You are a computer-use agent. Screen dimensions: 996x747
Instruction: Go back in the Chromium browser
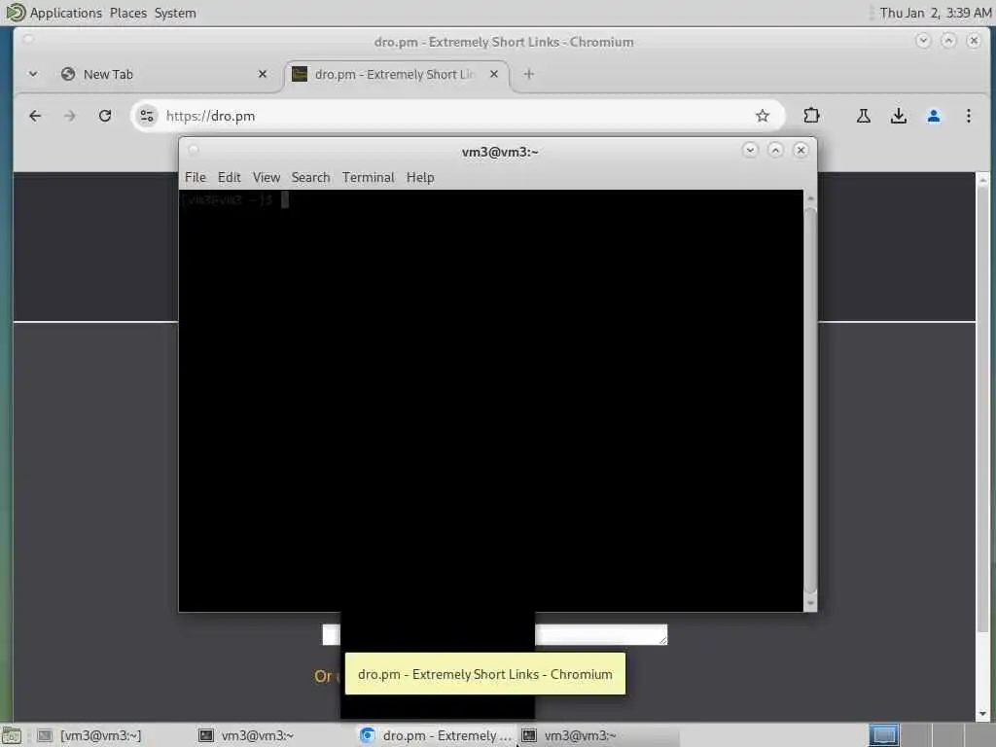(x=35, y=116)
